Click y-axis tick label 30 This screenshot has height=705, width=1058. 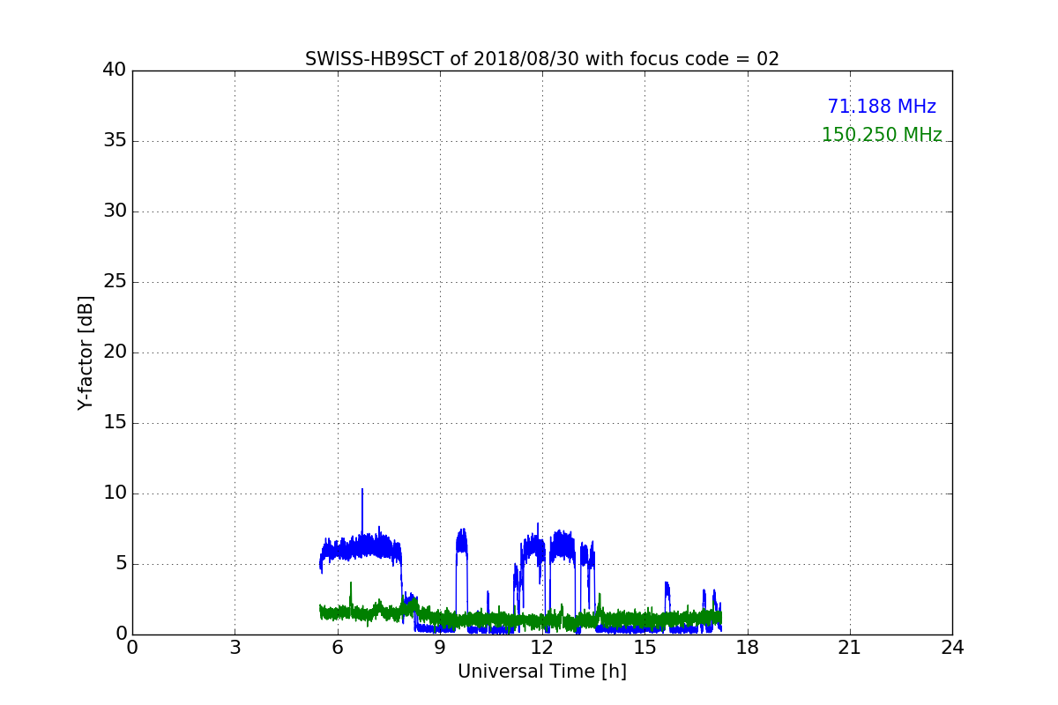tap(115, 211)
